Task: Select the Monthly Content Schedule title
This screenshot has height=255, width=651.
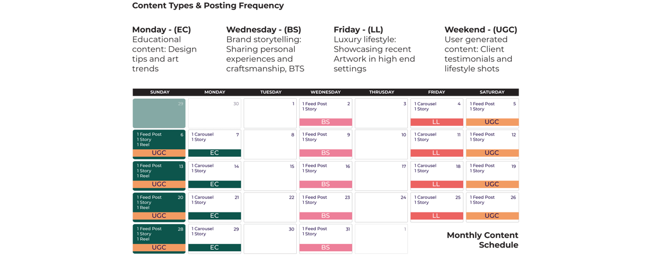Action: click(x=482, y=240)
